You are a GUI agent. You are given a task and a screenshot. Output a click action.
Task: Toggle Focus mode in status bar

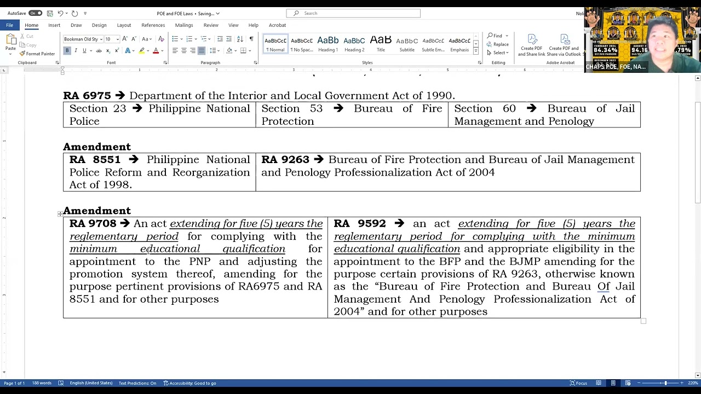pos(578,383)
